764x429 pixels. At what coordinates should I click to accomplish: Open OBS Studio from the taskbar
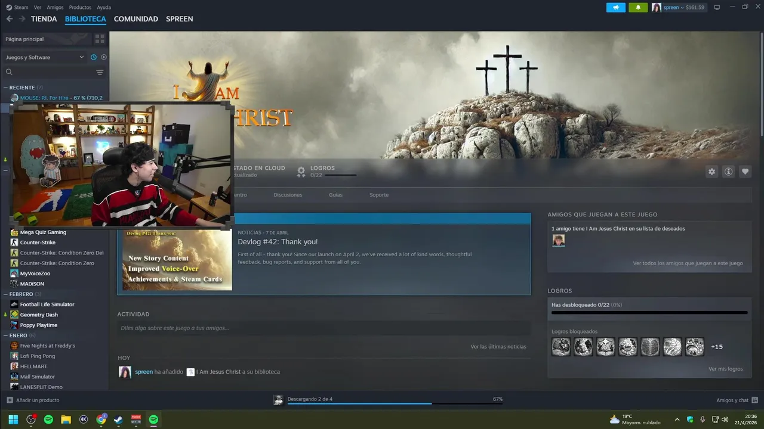click(31, 419)
